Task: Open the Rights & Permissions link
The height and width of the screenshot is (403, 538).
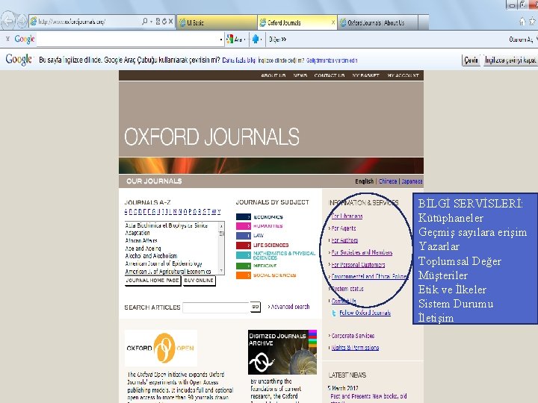Action: pyautogui.click(x=355, y=348)
